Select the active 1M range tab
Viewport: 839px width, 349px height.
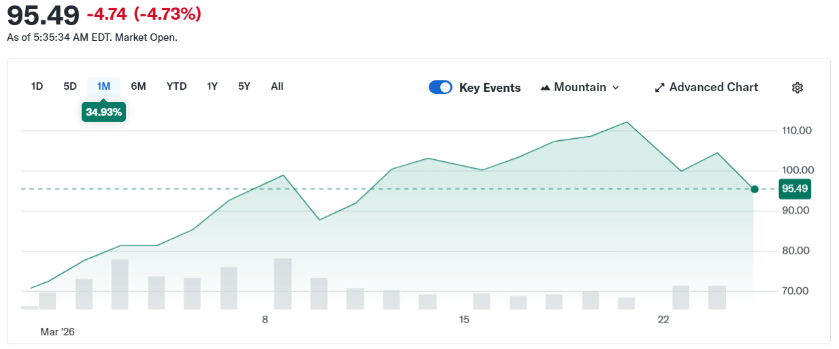(103, 86)
